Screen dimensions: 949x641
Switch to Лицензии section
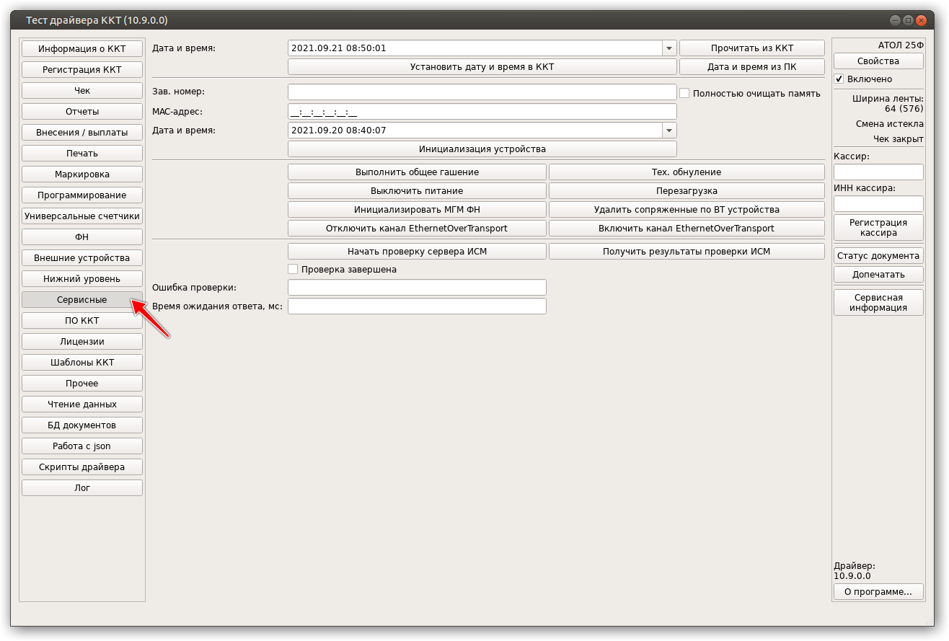pyautogui.click(x=82, y=342)
